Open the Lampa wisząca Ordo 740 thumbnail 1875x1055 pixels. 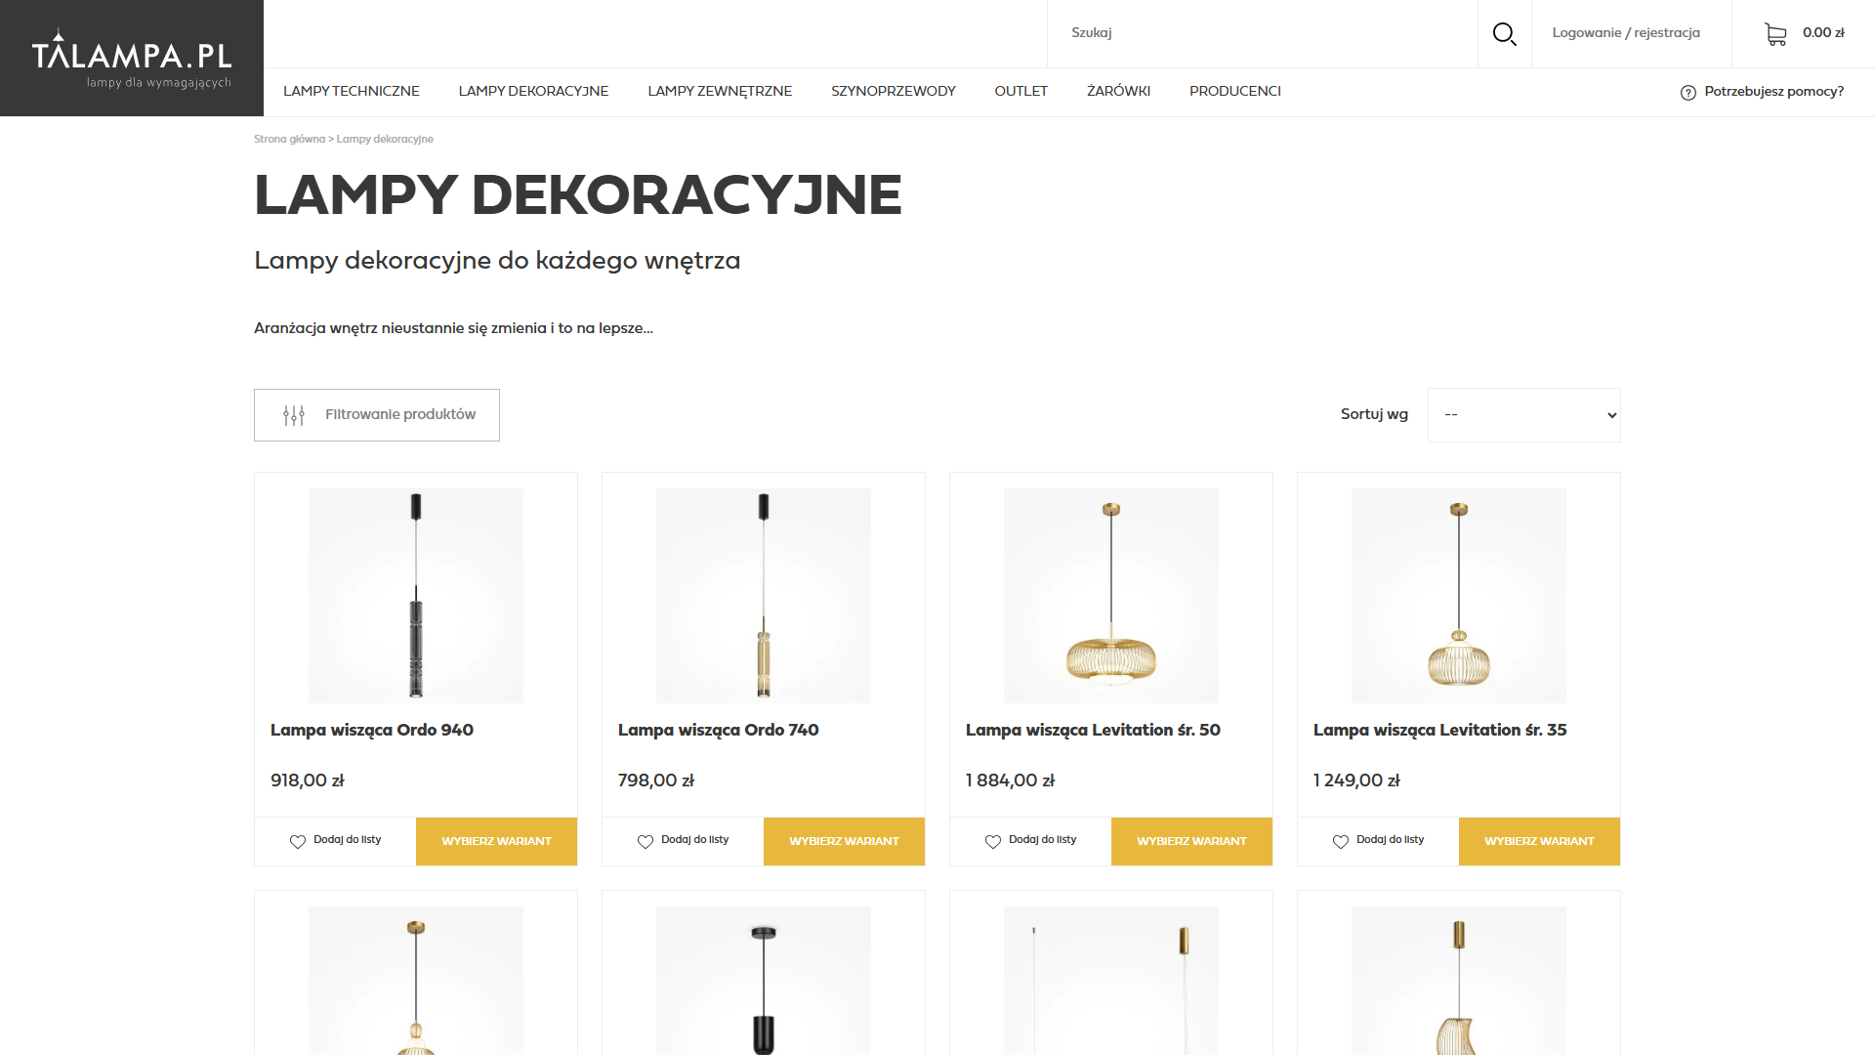click(x=764, y=596)
